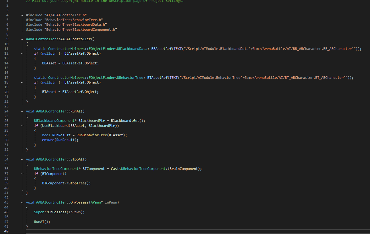This screenshot has width=370, height=234.
Task: Click BlackboardPtr variable declaration on line 26
Action: tap(91, 121)
